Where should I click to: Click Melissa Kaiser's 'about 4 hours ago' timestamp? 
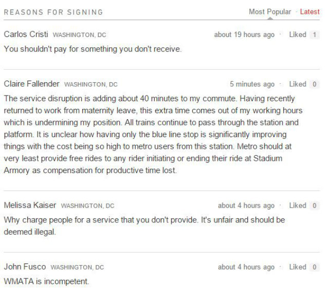click(246, 205)
